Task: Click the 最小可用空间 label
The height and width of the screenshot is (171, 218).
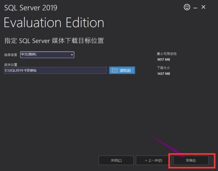Action: click(x=167, y=54)
